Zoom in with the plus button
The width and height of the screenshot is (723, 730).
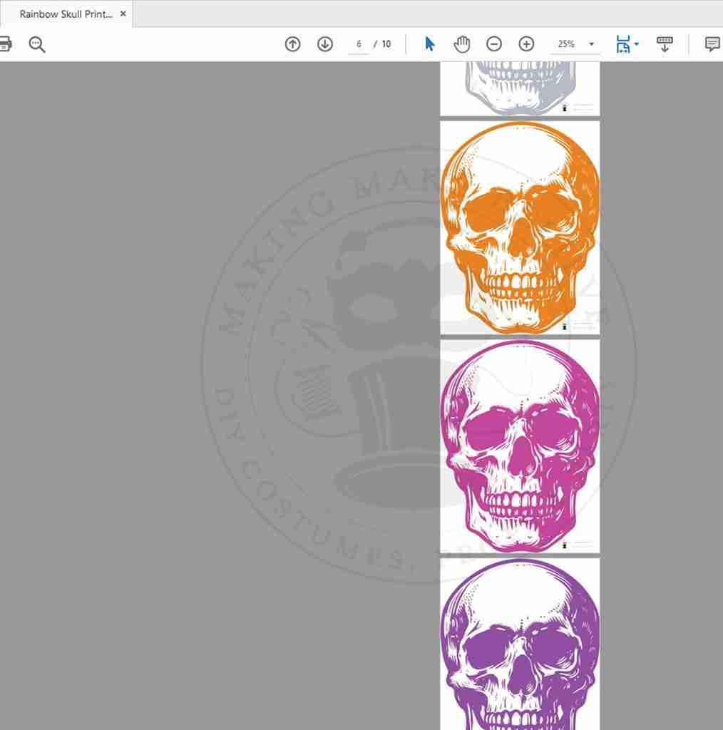tap(526, 44)
